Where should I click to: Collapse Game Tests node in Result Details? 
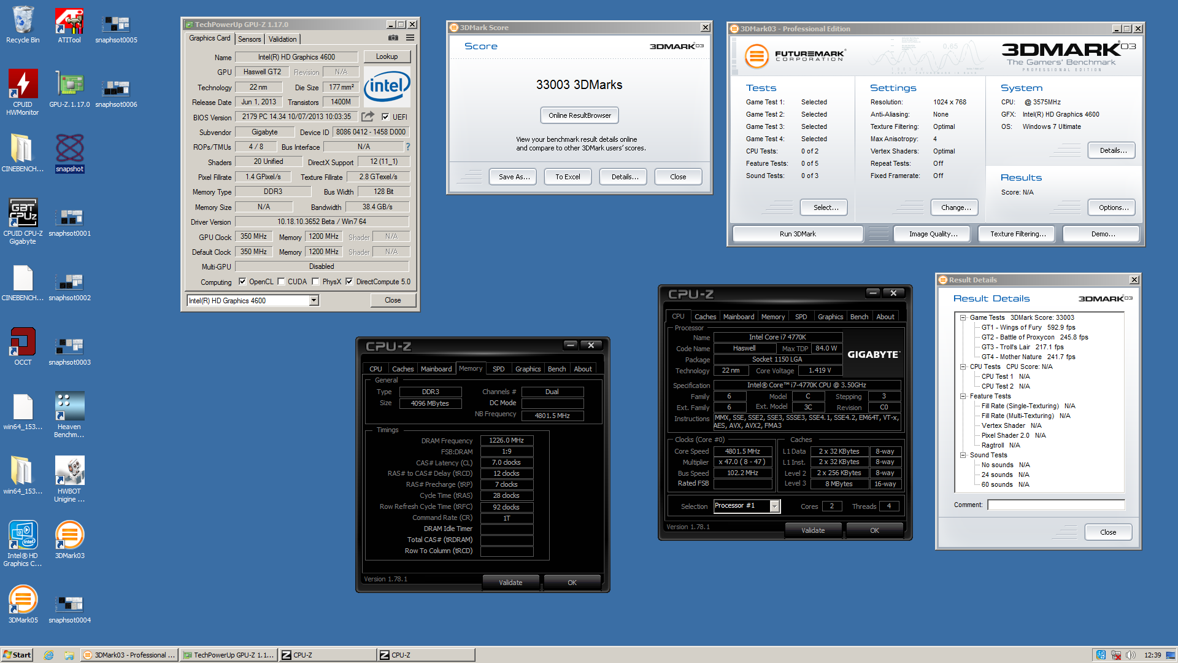(x=963, y=317)
